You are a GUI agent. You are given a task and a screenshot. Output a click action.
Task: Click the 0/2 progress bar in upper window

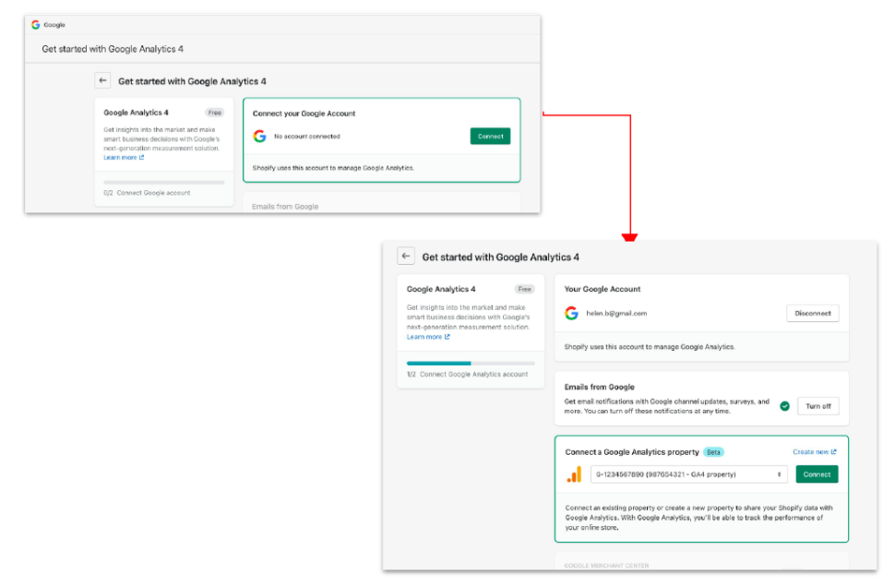(x=164, y=183)
